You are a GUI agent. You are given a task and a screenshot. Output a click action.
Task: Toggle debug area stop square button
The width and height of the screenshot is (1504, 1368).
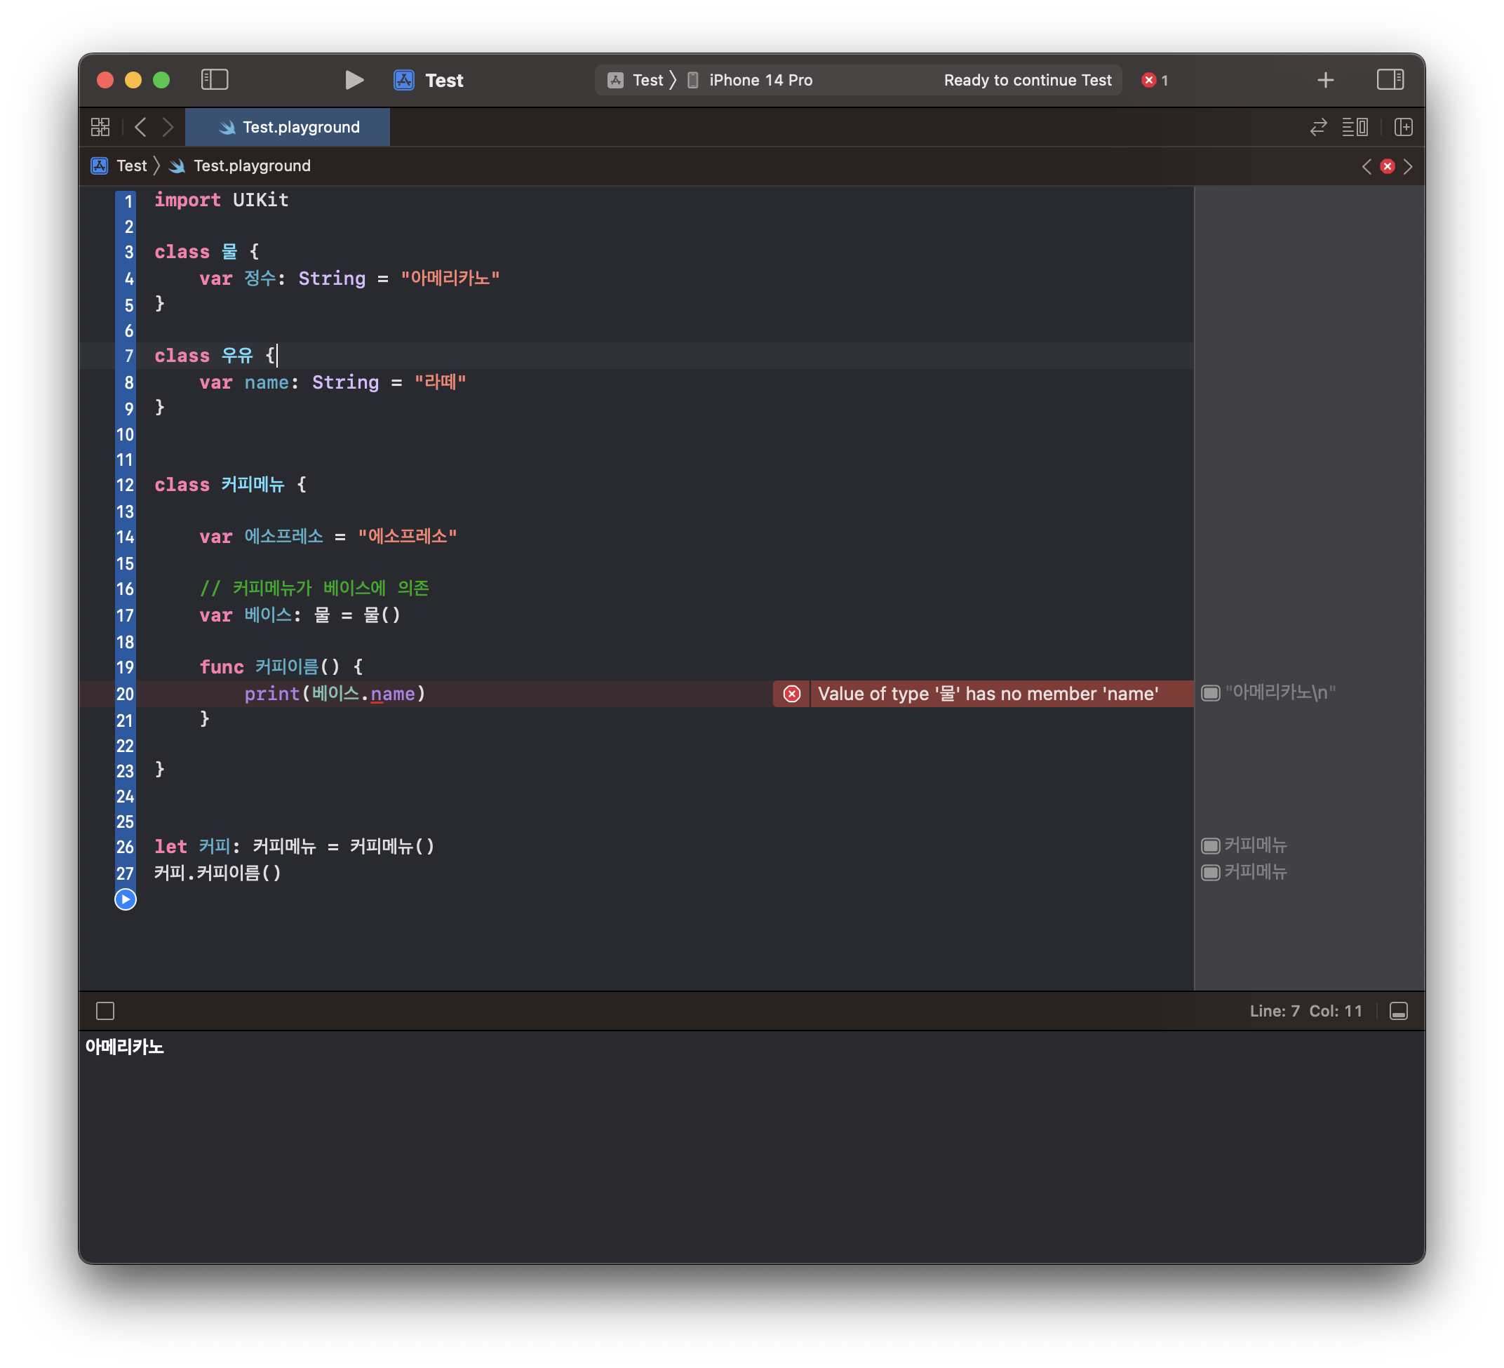pyautogui.click(x=105, y=1011)
